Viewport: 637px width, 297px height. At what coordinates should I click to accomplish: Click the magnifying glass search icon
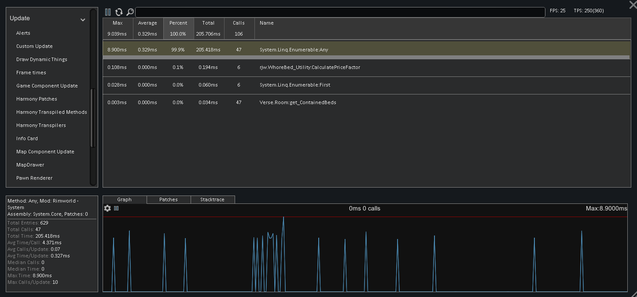pos(130,12)
